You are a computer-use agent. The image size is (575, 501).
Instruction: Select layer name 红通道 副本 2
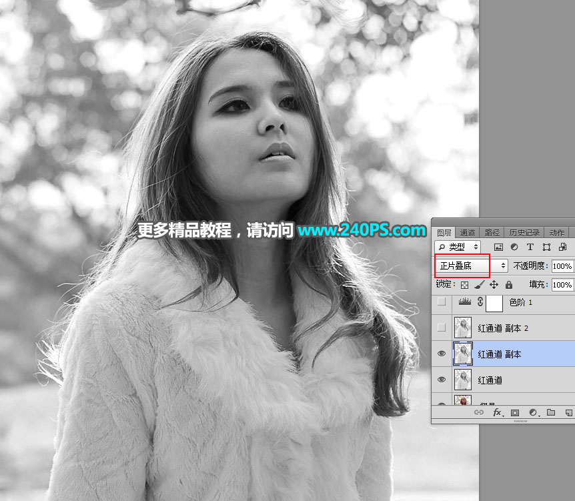[x=503, y=328]
